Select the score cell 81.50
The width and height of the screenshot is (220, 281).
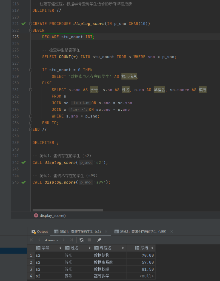[141, 269]
